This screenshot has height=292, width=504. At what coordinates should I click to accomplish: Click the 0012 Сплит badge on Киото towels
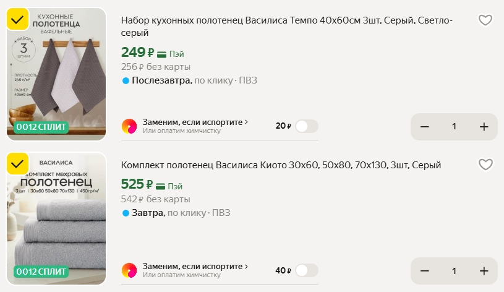point(41,271)
